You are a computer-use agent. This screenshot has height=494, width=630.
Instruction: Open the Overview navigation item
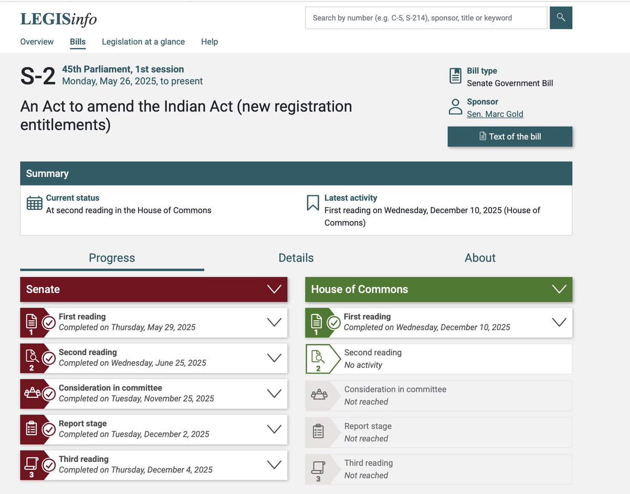tap(37, 41)
